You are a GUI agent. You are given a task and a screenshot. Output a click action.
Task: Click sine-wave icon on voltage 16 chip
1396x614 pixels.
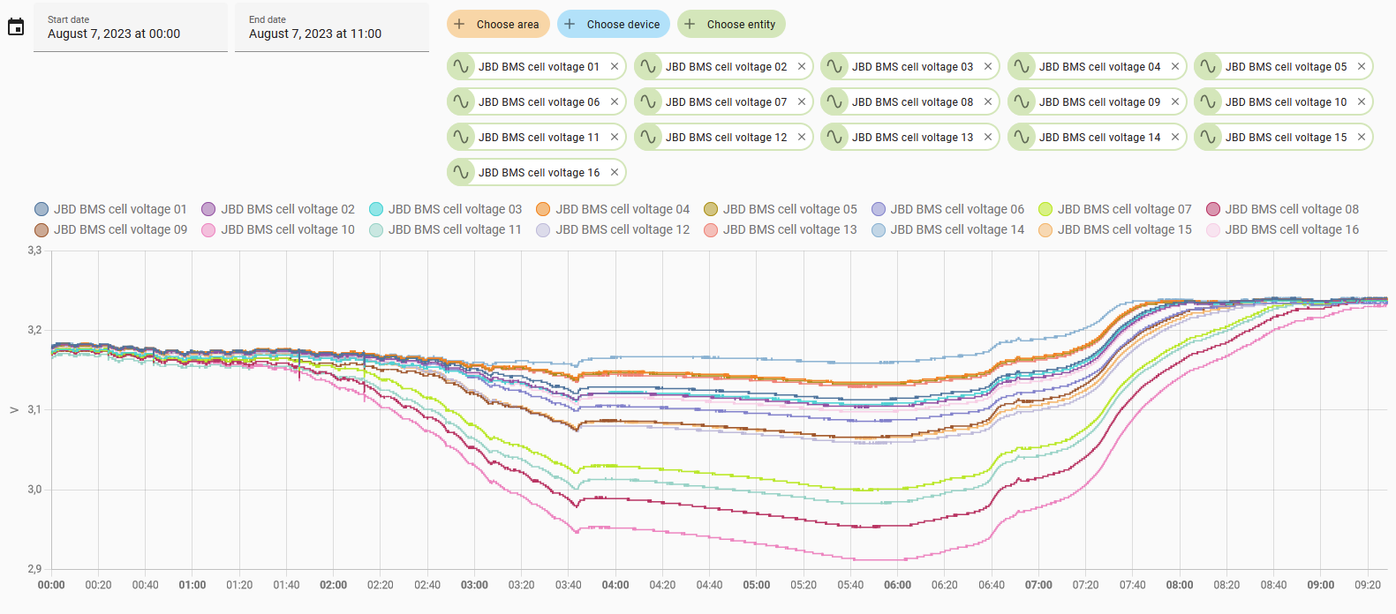click(461, 172)
